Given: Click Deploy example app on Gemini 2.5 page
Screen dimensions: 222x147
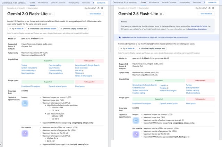Looking at the screenshot, I should [x=152, y=48].
